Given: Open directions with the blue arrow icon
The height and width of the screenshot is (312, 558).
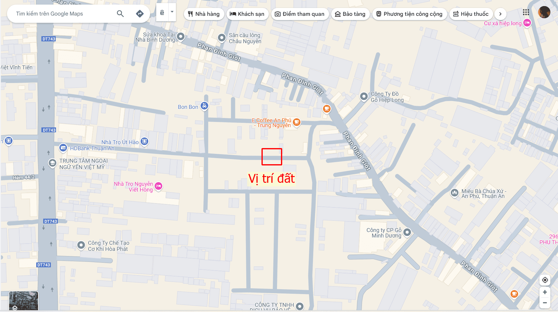Looking at the screenshot, I should pyautogui.click(x=140, y=14).
